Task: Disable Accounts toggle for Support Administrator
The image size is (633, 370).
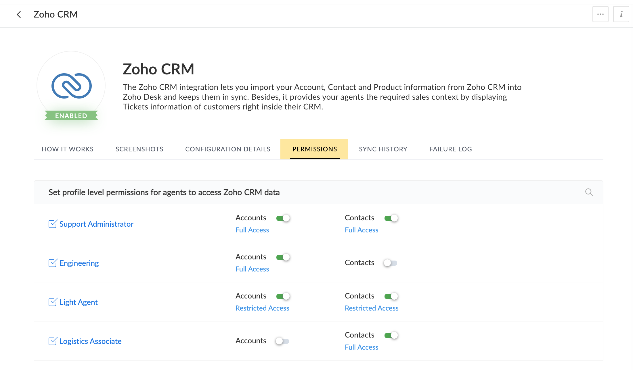Action: (x=283, y=218)
